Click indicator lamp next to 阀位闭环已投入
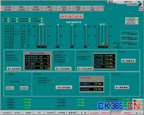 coord(20,55)
